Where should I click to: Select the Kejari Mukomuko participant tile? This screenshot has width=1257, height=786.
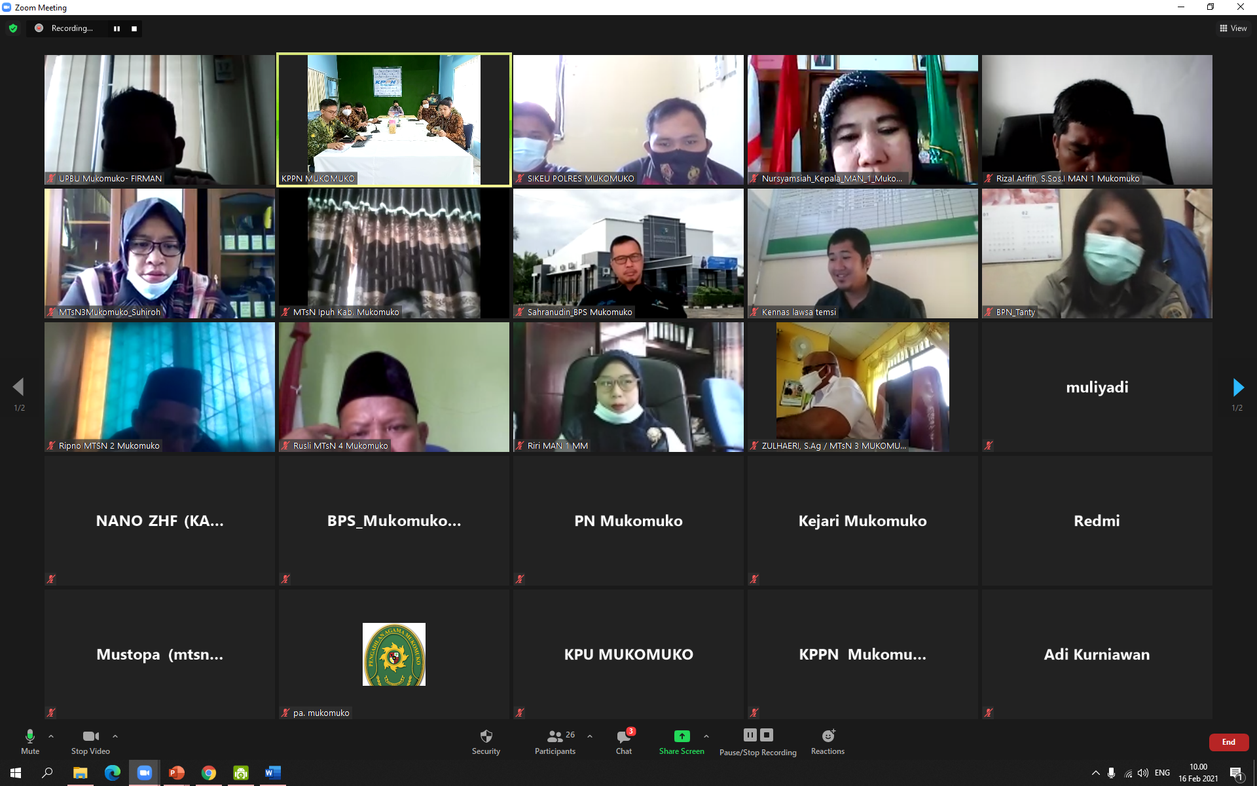coord(863,521)
